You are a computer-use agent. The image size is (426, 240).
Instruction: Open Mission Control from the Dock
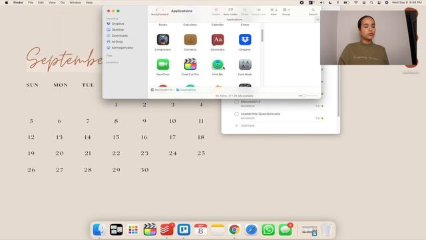[x=116, y=230]
